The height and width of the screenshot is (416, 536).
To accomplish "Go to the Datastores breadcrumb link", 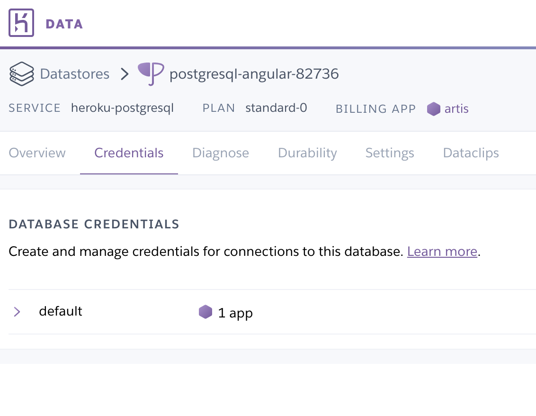I will [x=74, y=73].
